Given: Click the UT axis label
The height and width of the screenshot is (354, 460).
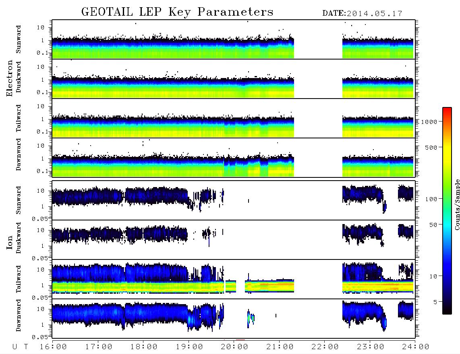Looking at the screenshot, I should pyautogui.click(x=20, y=347).
